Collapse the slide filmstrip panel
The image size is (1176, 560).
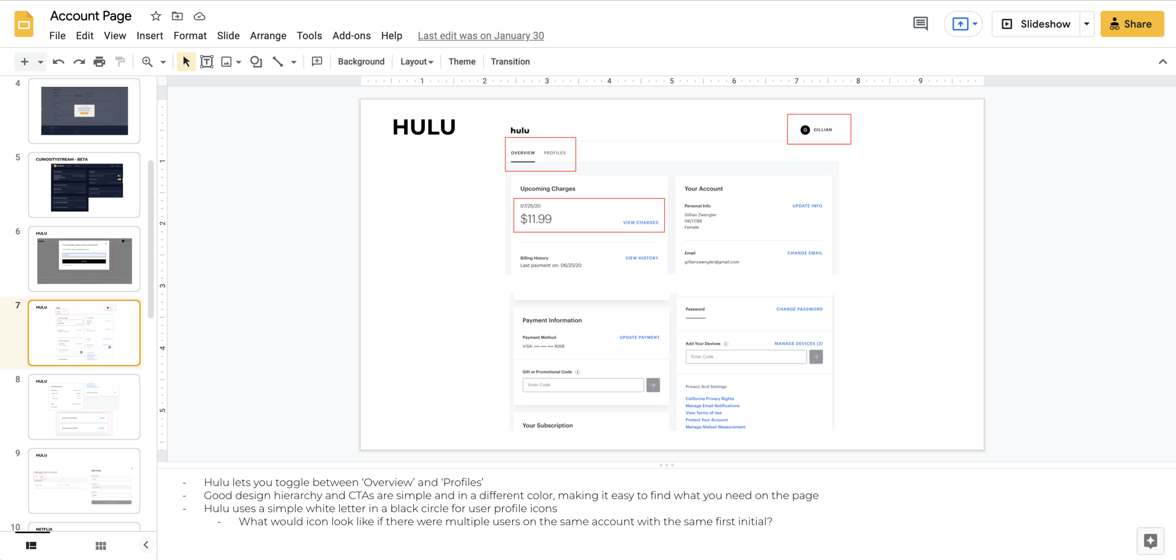coord(146,545)
